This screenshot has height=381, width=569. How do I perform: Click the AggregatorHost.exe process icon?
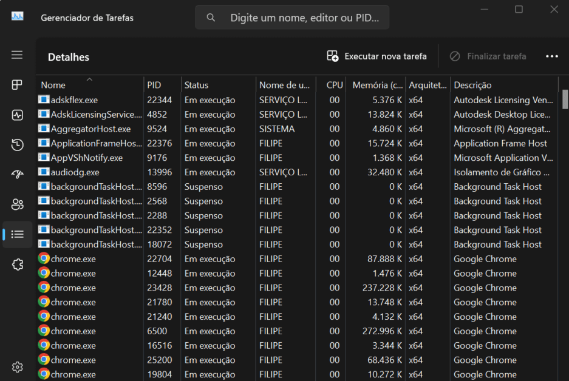[x=44, y=129]
